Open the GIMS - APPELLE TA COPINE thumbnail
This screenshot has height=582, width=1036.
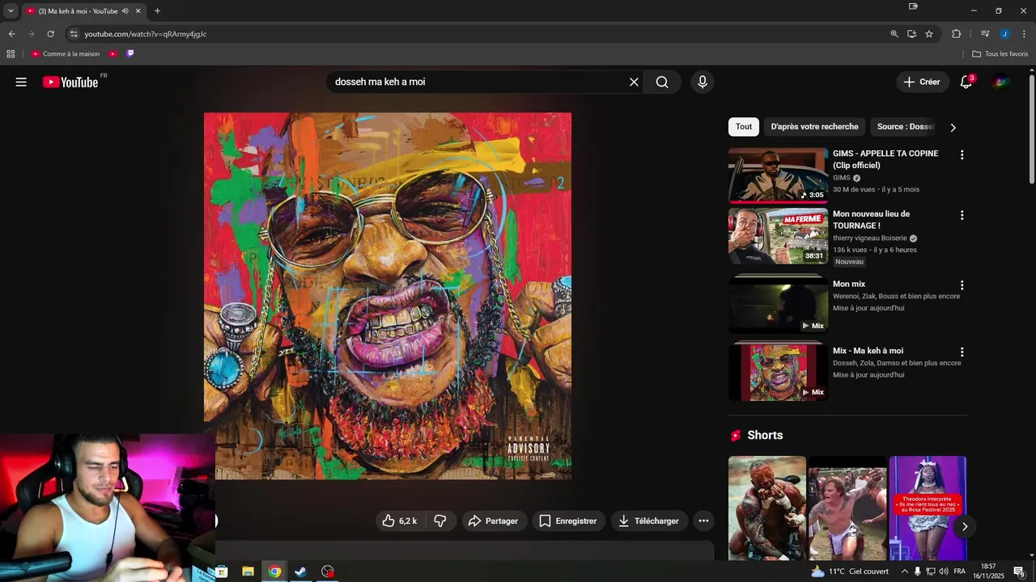778,175
